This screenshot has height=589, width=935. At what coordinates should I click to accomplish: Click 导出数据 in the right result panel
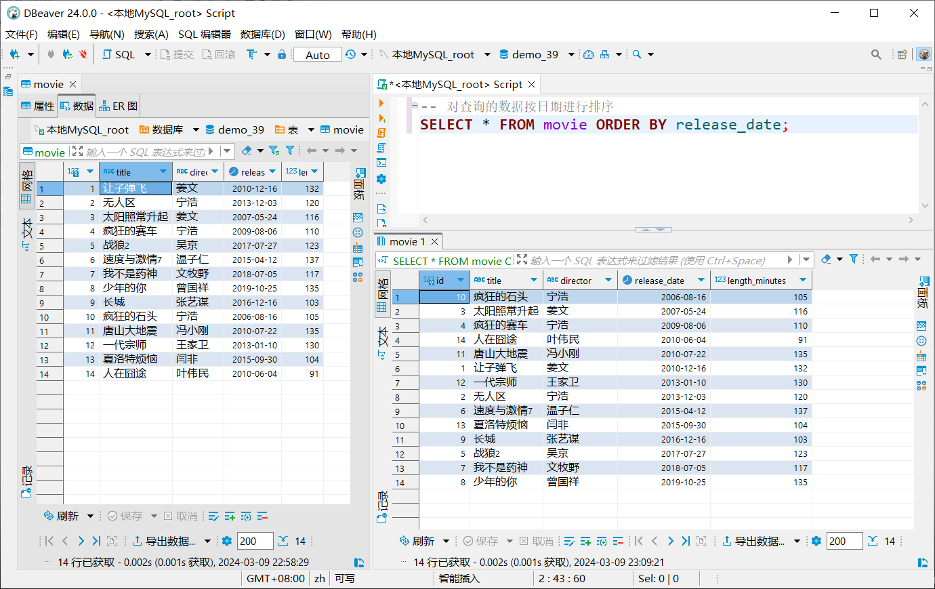(x=754, y=541)
